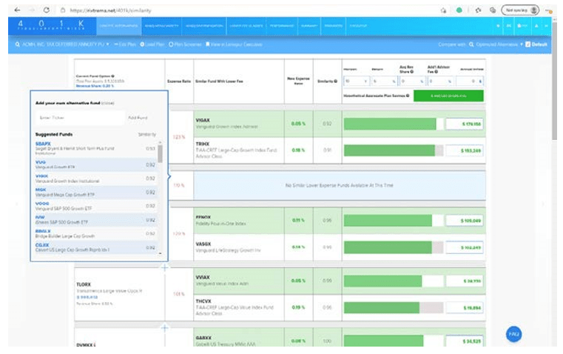Click help icon next to Similarity header
The width and height of the screenshot is (563, 354).
(335, 81)
